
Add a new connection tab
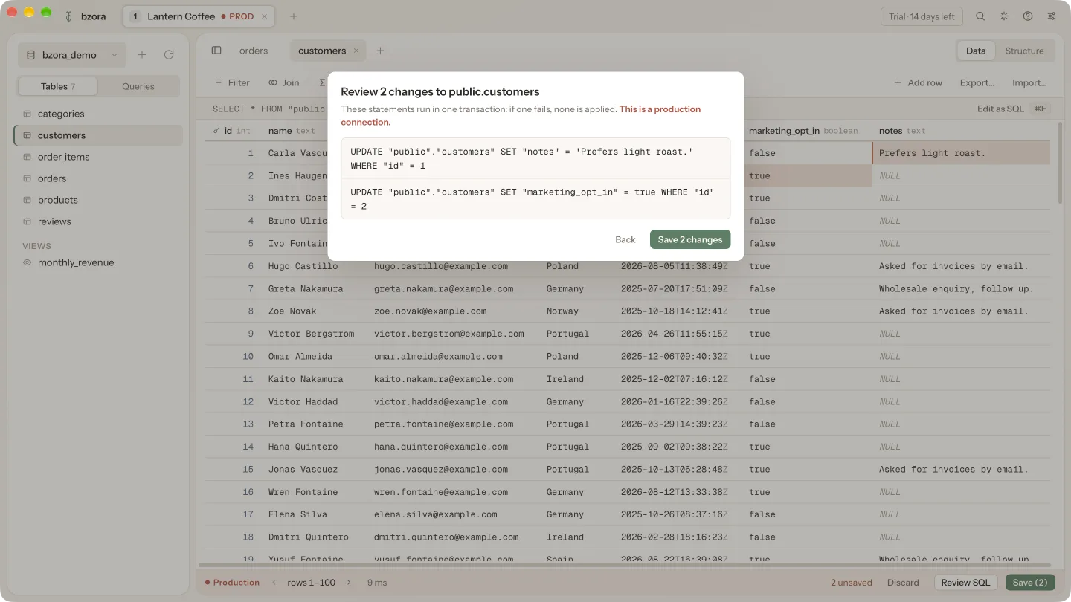click(x=294, y=16)
